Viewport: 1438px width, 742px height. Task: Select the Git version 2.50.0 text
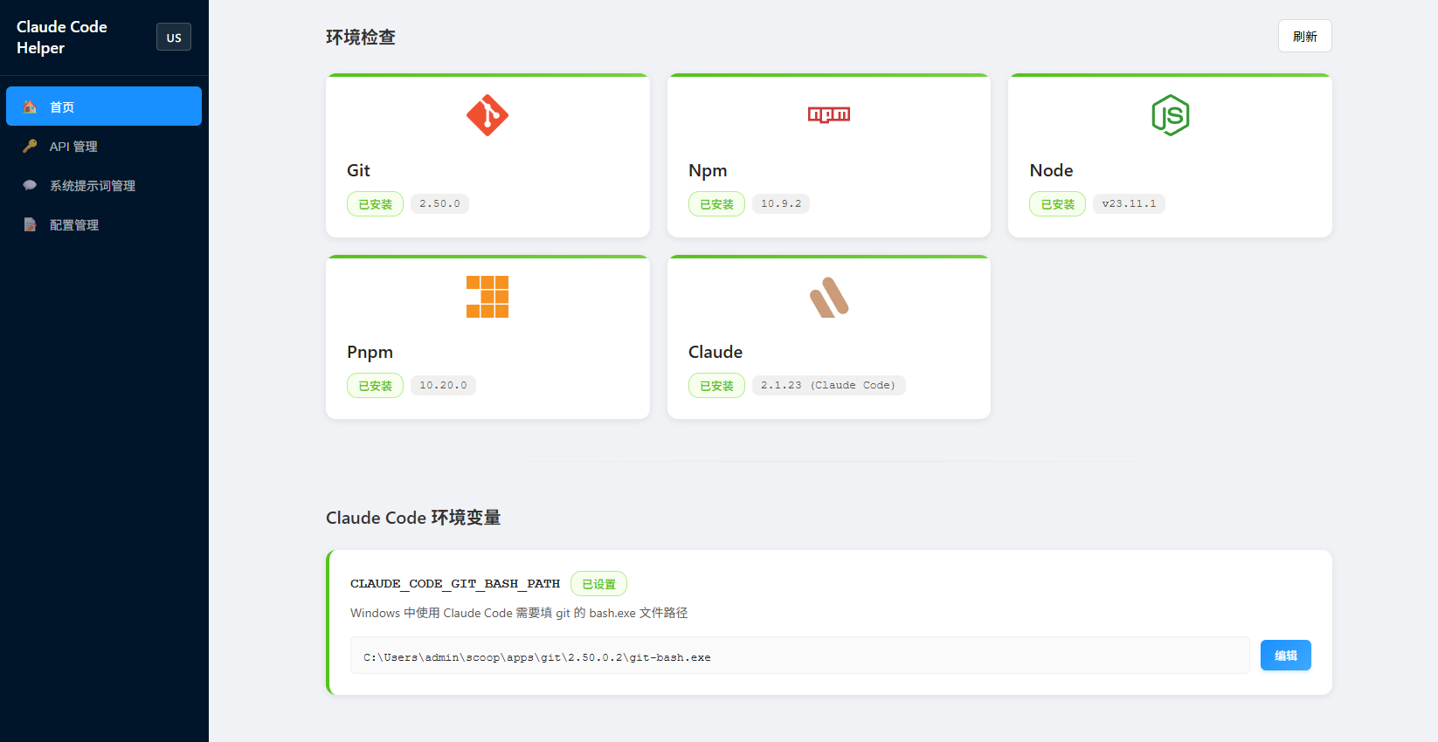point(439,203)
